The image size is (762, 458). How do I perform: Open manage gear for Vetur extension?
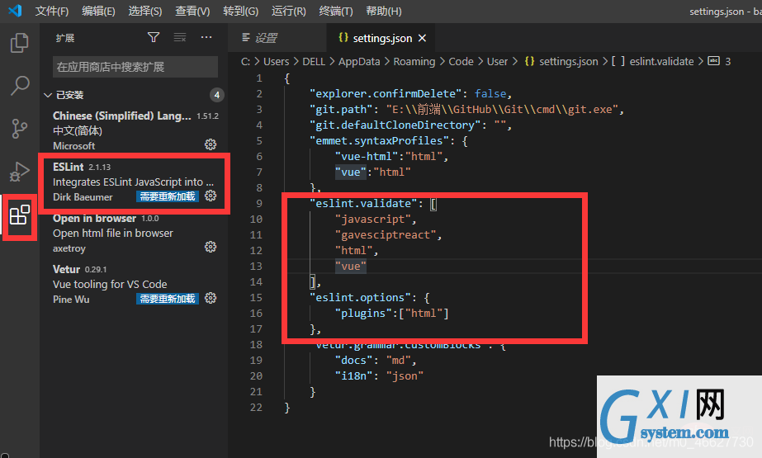[x=211, y=298]
